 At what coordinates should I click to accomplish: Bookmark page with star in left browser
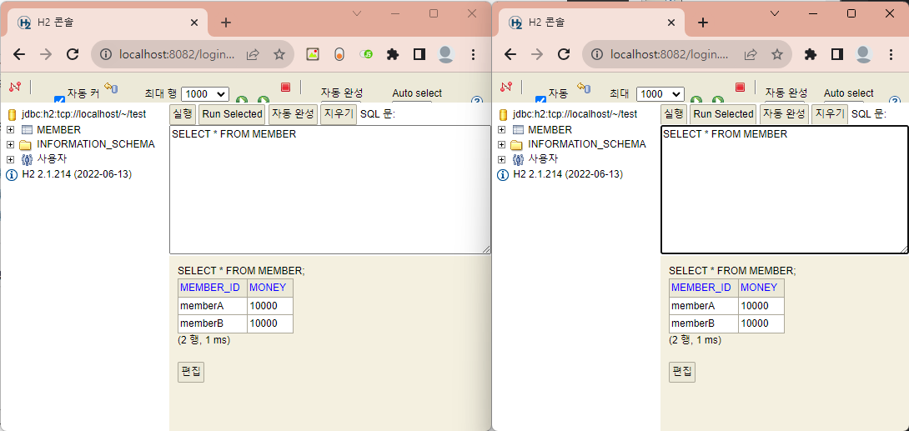coord(279,54)
